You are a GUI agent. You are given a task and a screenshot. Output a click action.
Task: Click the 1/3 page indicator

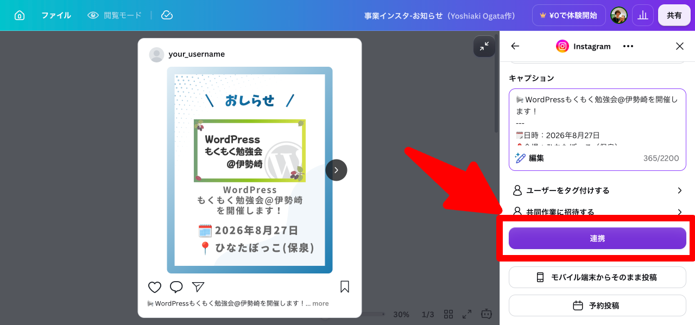pos(428,314)
